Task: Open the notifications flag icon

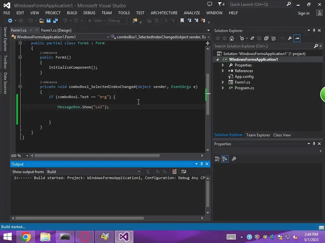Action: point(221,4)
